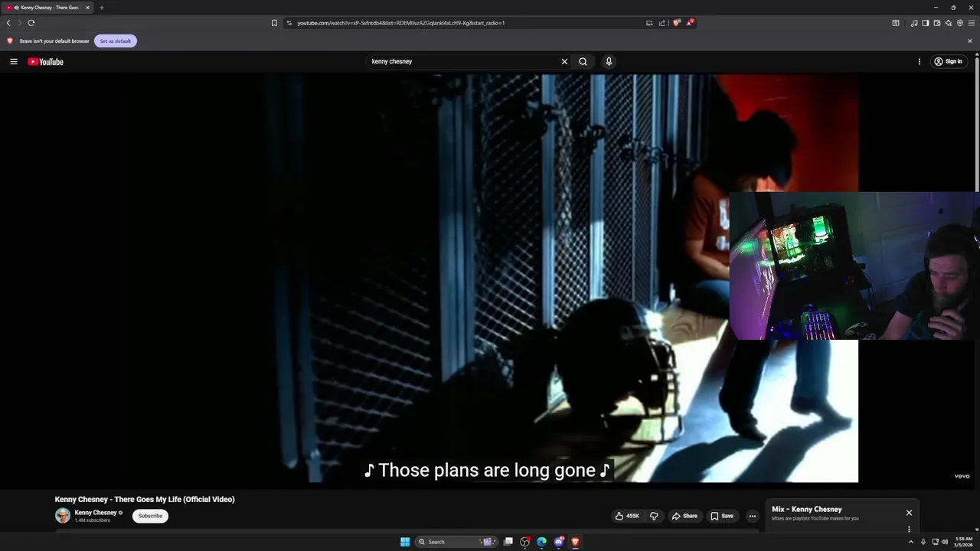Open picture-in-picture icon in address bar
Screen dimensions: 980x551
point(649,23)
